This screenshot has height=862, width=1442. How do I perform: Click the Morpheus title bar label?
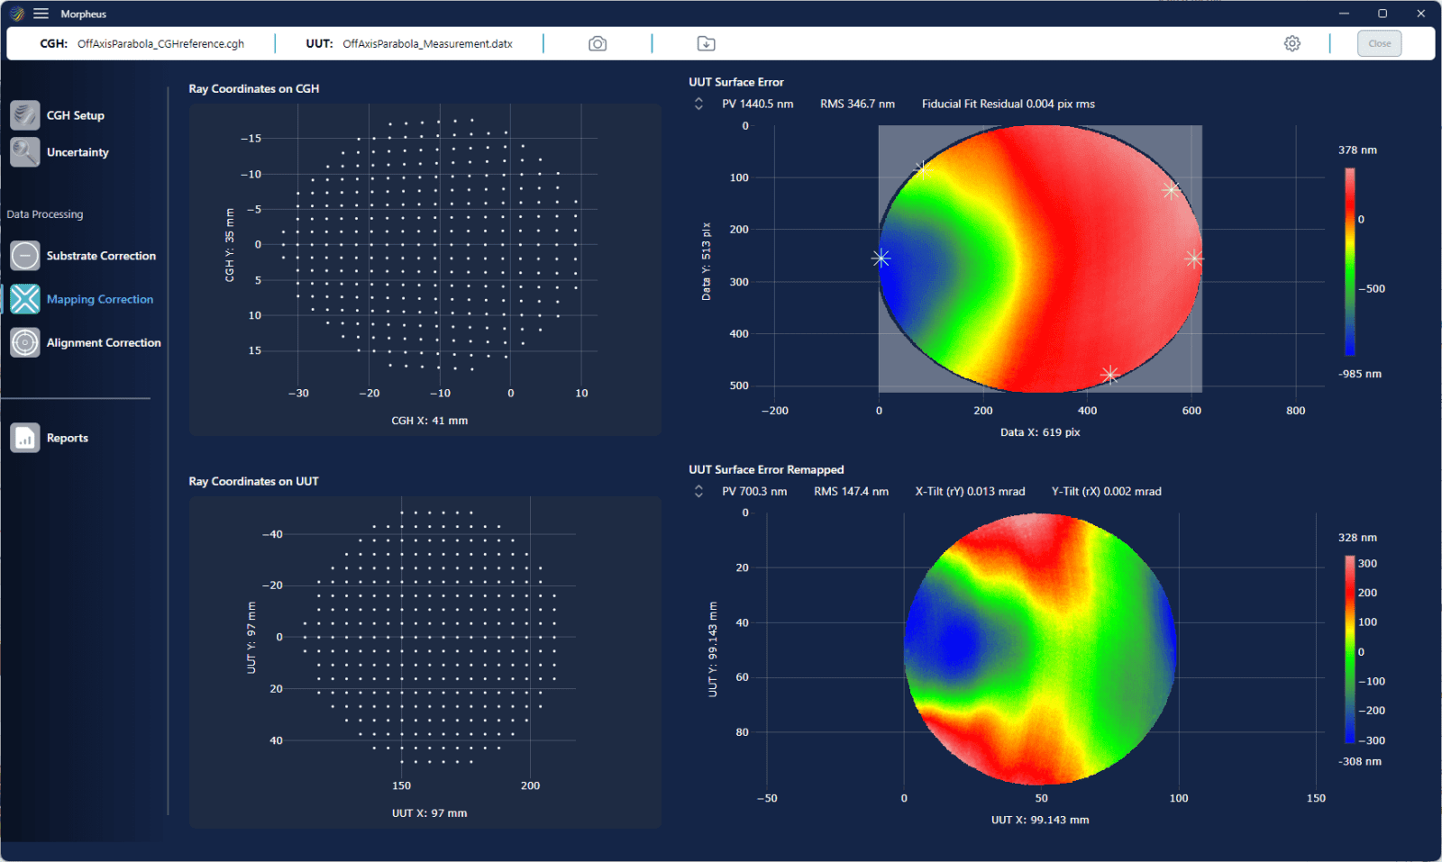click(x=83, y=13)
